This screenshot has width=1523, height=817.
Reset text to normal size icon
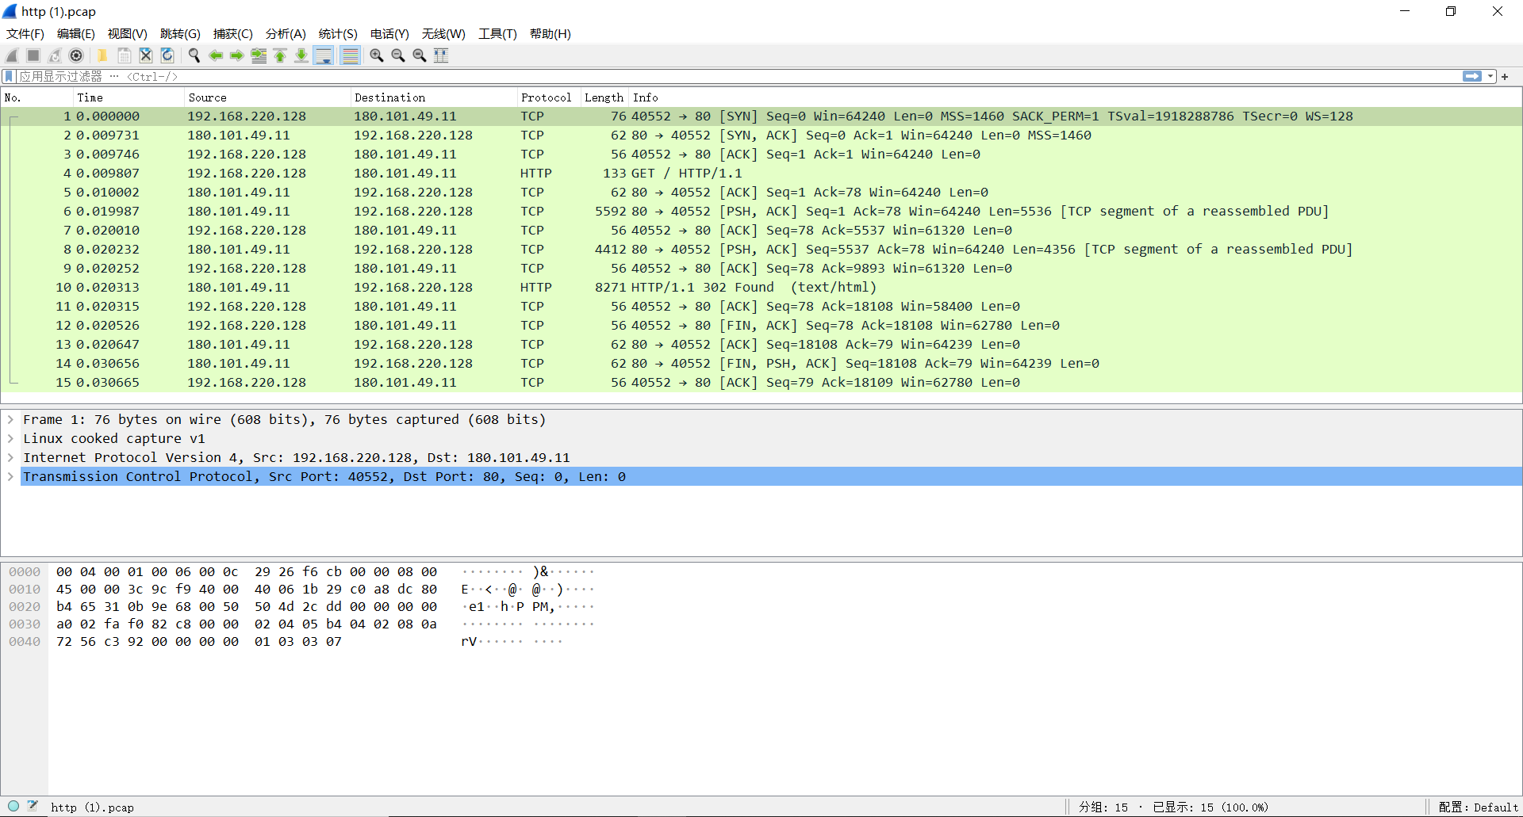click(x=420, y=55)
